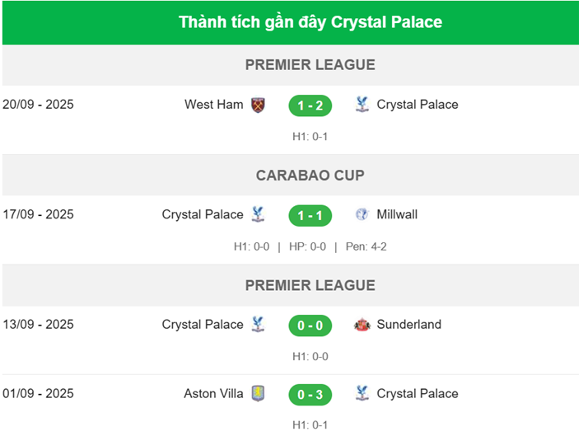This screenshot has width=583, height=436.
Task: Click the 20/09 - 2025 match date
Action: click(x=38, y=105)
